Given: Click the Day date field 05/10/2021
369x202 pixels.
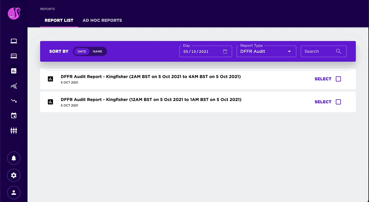Looking at the screenshot, I should (205, 51).
